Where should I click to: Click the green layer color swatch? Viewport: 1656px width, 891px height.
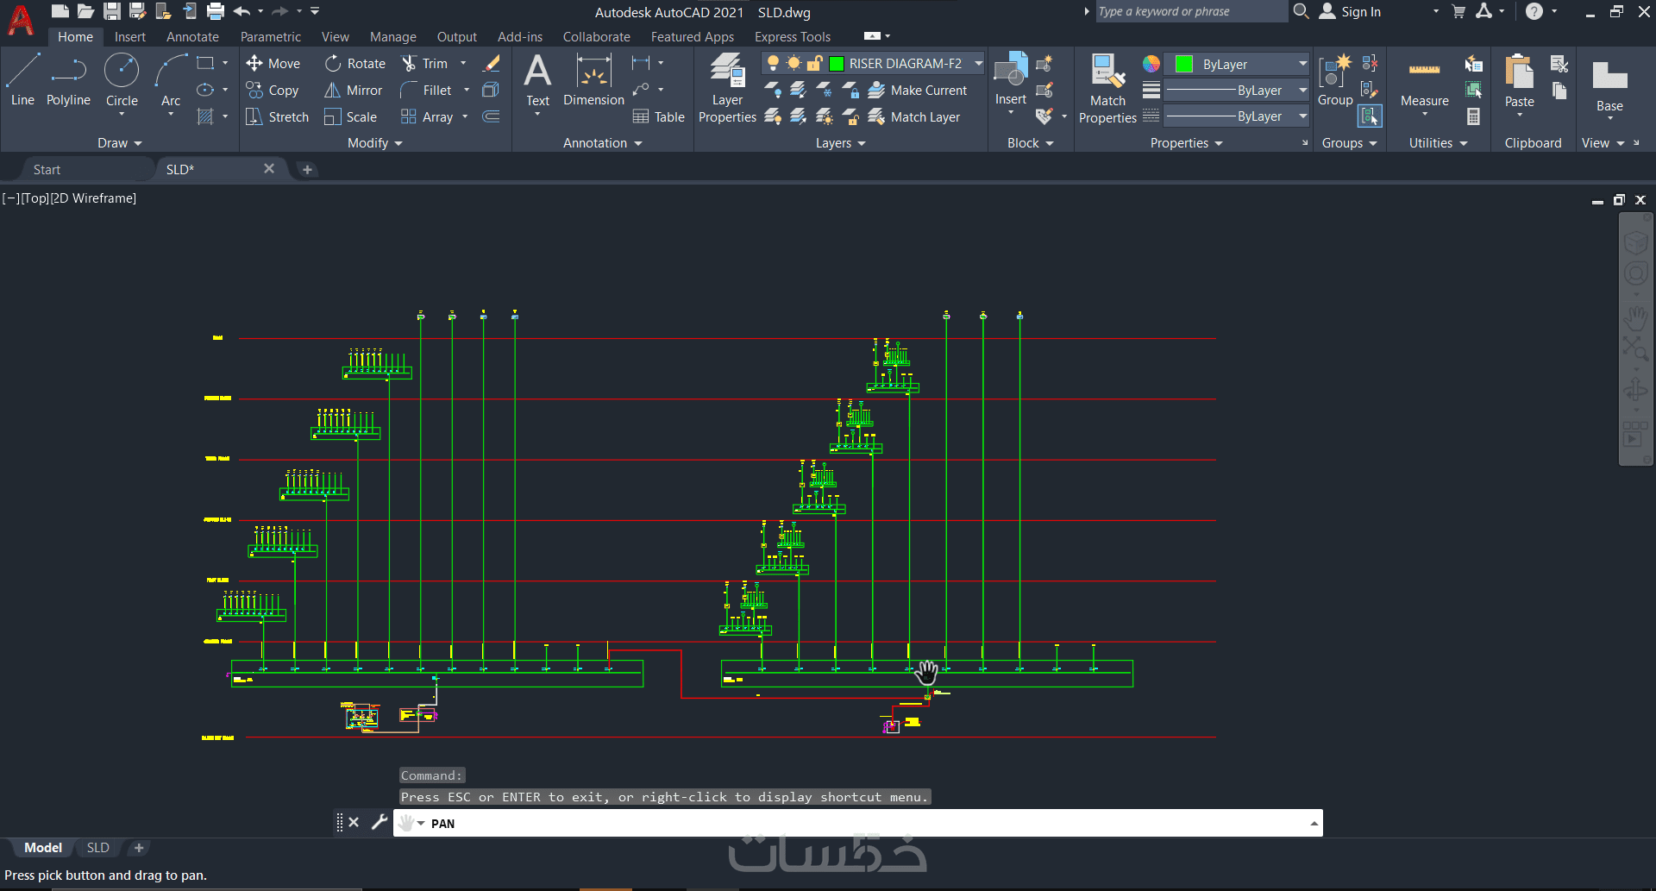(836, 63)
